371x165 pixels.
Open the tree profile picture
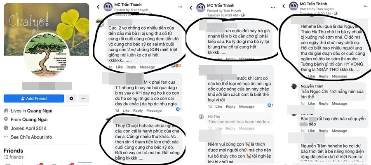coord(46,55)
